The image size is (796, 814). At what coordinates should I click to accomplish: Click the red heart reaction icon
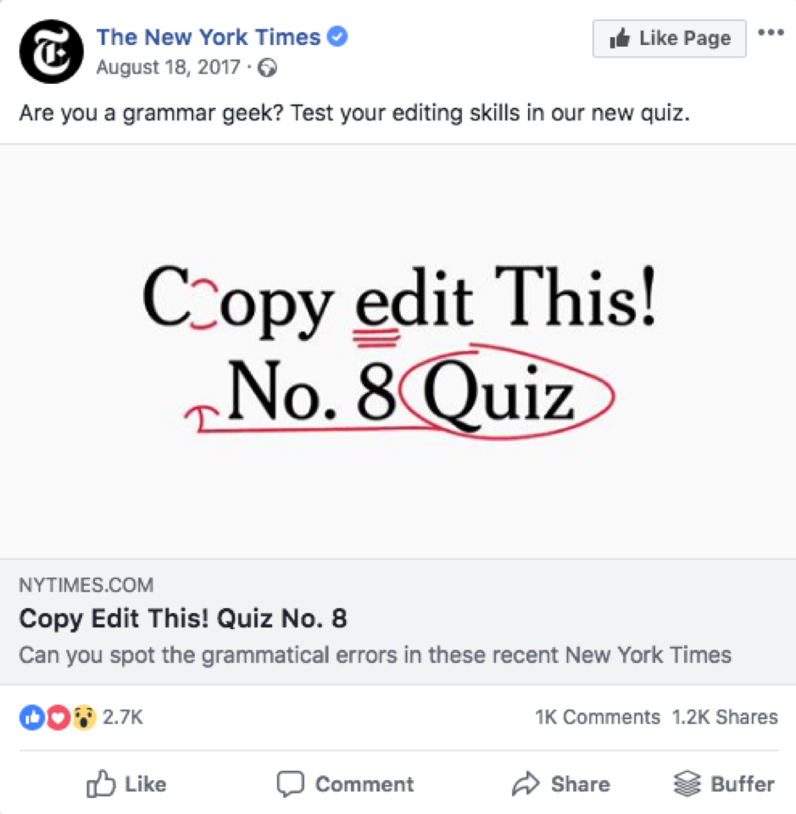pos(57,717)
